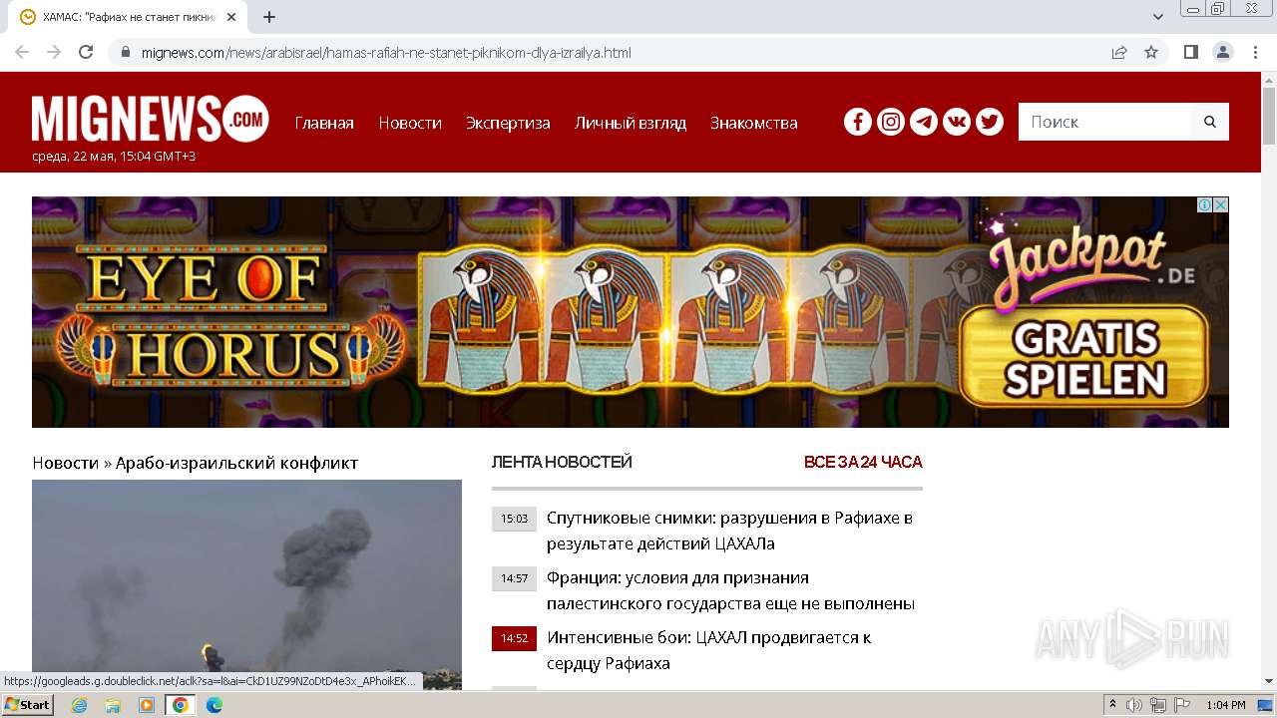
Task: Click the GRATIS SPIELEN ad button
Action: pyautogui.click(x=1084, y=358)
